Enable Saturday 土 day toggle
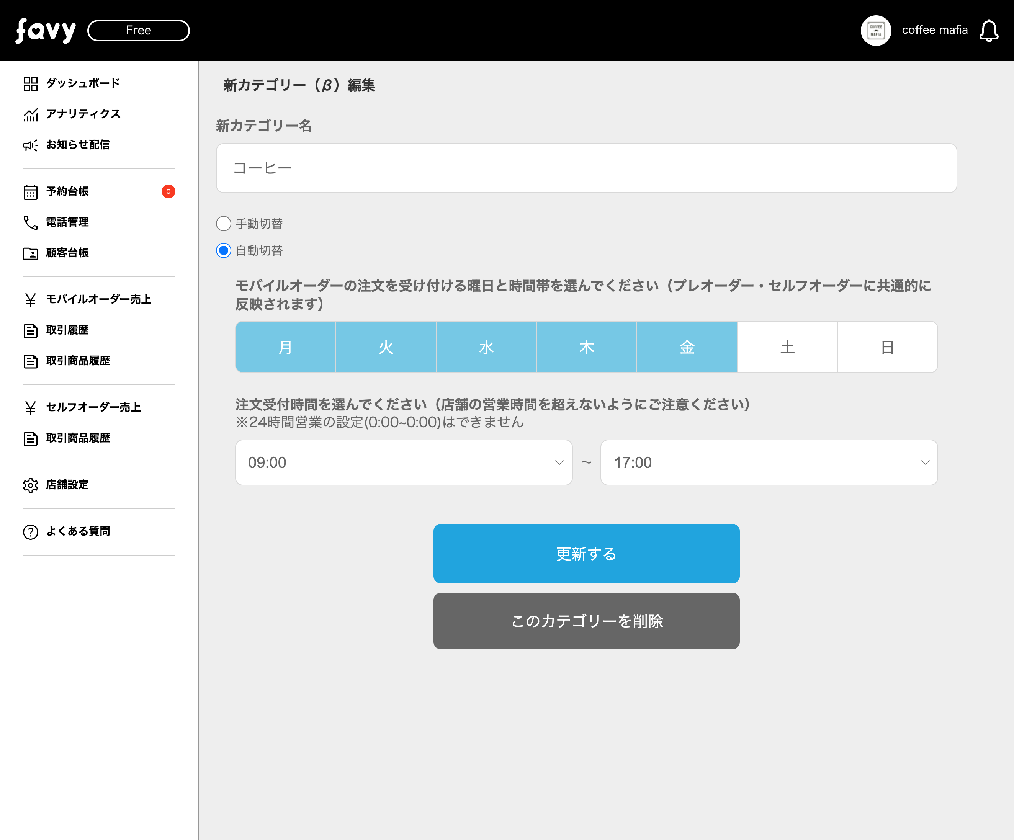The image size is (1014, 840). (x=787, y=347)
